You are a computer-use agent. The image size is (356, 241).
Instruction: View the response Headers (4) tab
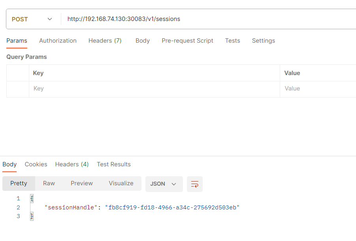pyautogui.click(x=72, y=164)
